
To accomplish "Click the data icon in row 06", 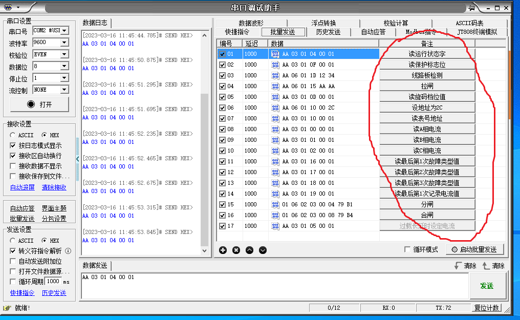I will point(275,108).
